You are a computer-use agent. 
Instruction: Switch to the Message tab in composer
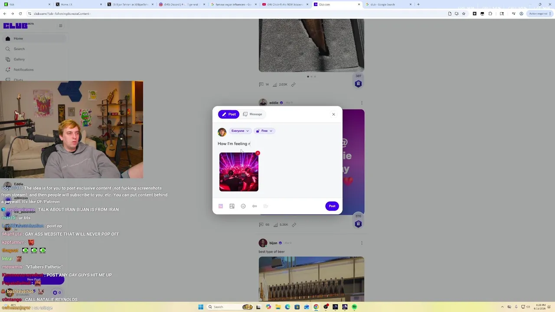pos(252,114)
